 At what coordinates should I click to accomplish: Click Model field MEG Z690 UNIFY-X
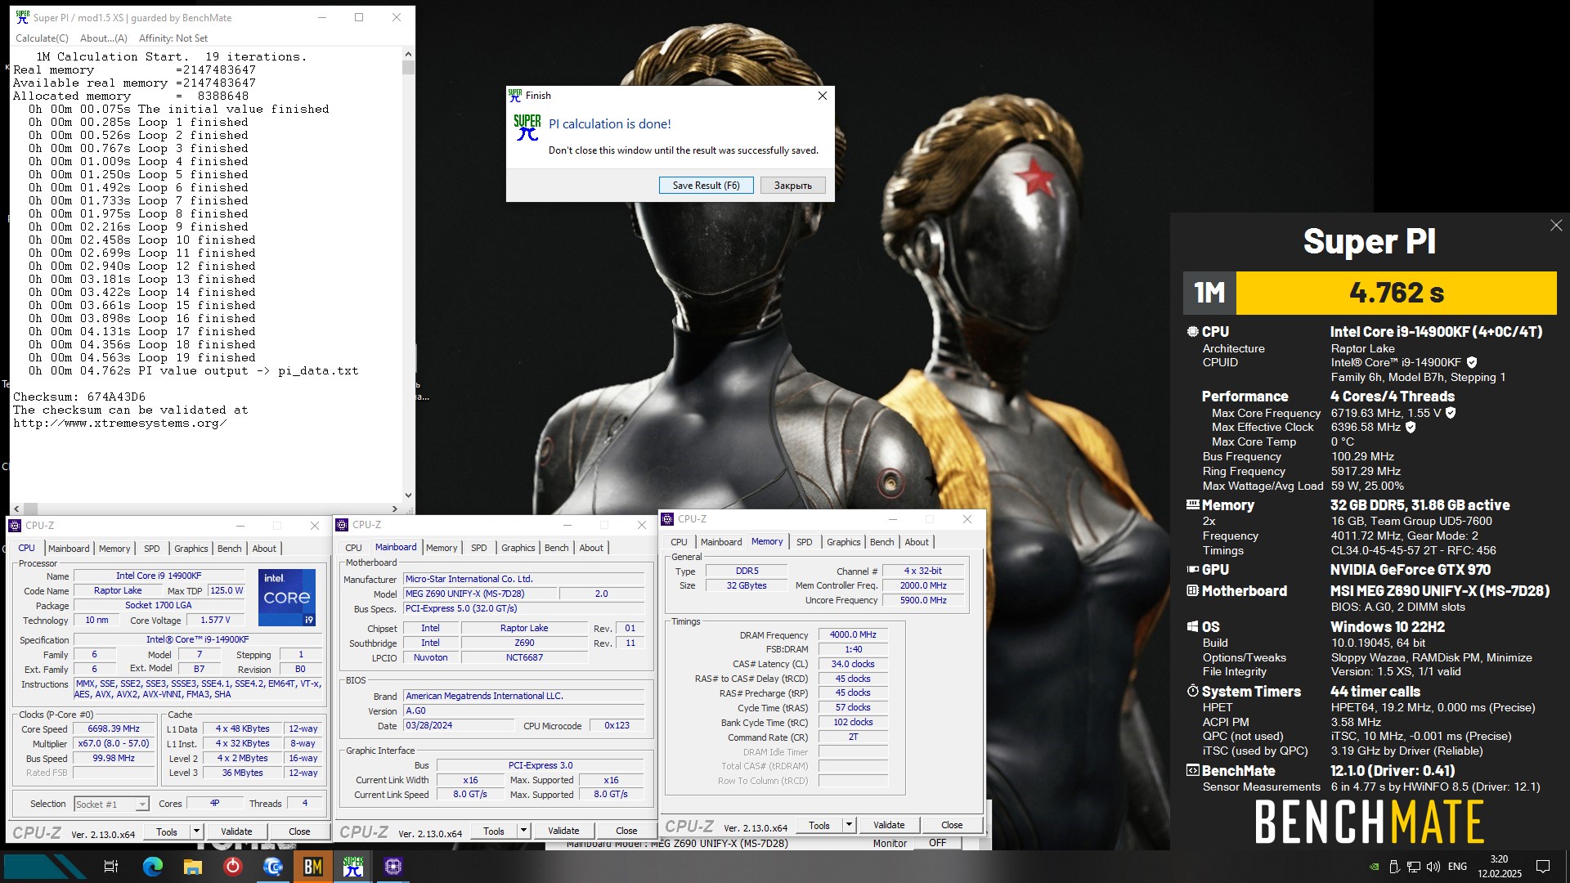(481, 594)
